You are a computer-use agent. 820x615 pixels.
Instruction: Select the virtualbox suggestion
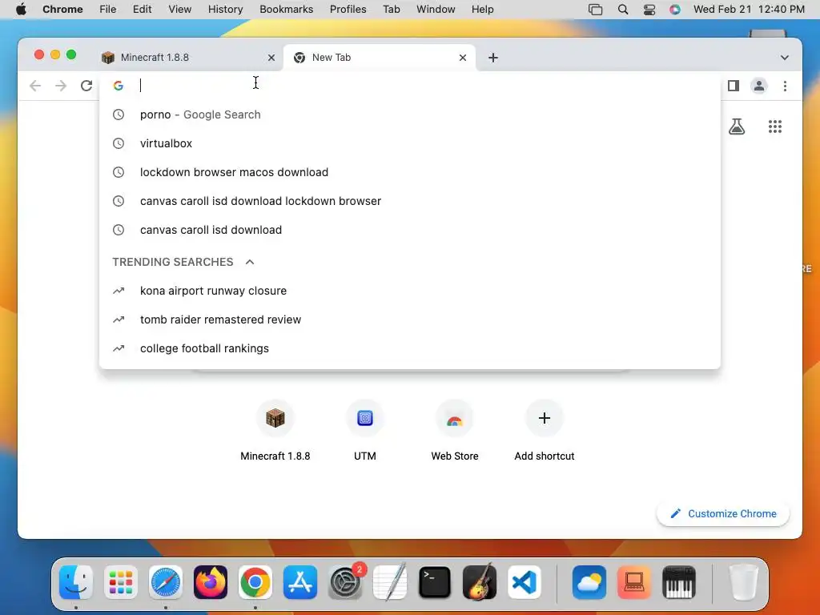pyautogui.click(x=410, y=143)
